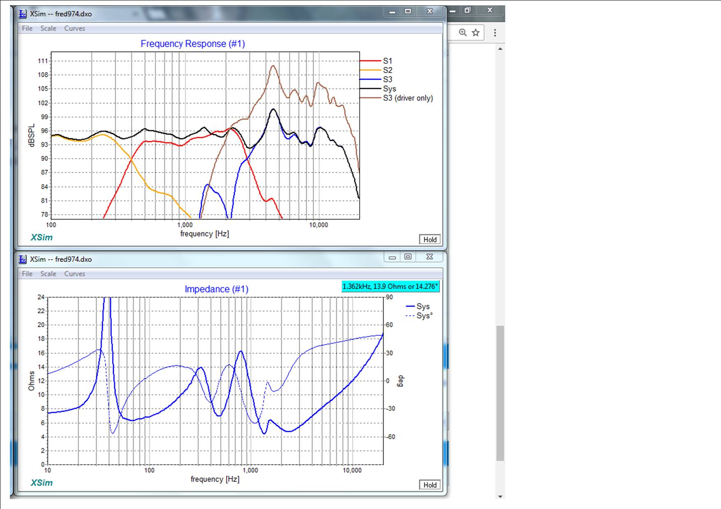Click Hold button in Impedance window

pyautogui.click(x=430, y=485)
